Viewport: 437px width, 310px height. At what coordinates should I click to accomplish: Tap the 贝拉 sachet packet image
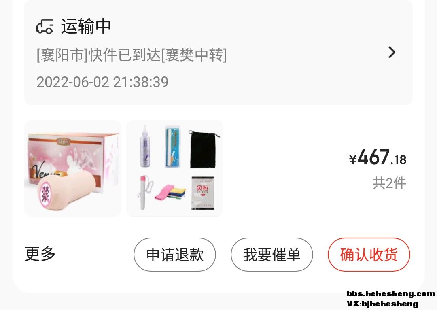point(203,193)
